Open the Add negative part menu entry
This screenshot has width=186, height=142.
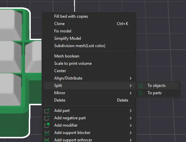coord(89,118)
